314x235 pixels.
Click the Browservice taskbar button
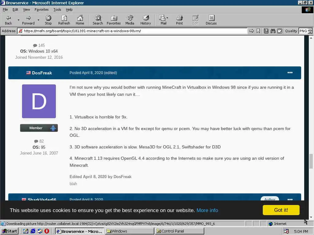pos(79,231)
